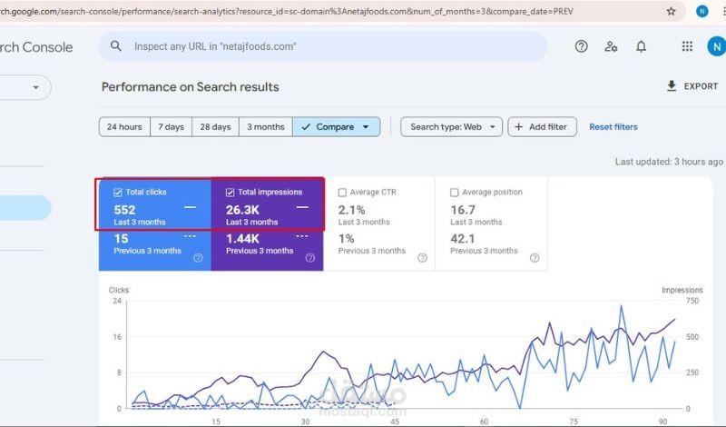Click the 15 previous clicks value
Image resolution: width=726 pixels, height=427 pixels.
point(121,238)
